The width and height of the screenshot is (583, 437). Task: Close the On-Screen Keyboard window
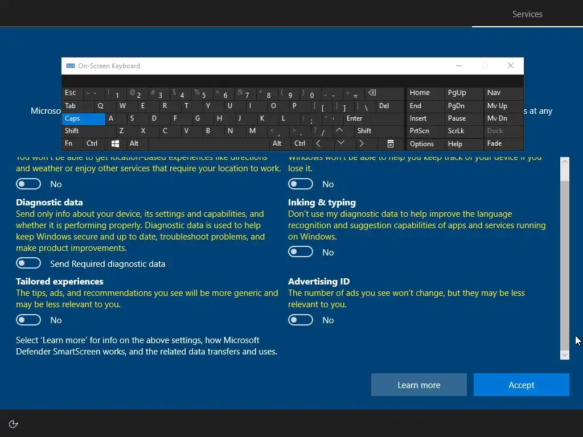tap(511, 66)
